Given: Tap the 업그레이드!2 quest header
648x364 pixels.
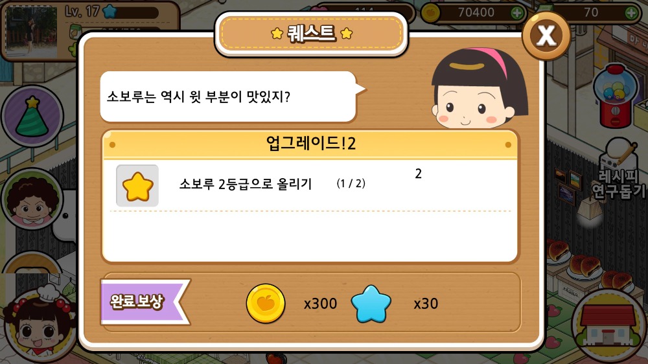Looking at the screenshot, I should [x=310, y=144].
